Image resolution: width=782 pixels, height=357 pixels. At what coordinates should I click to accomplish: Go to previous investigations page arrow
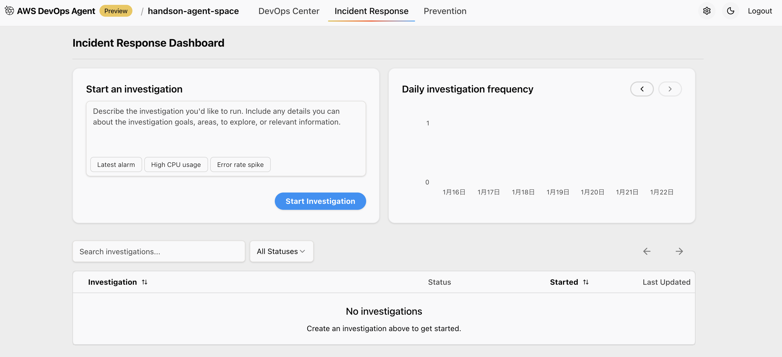647,251
